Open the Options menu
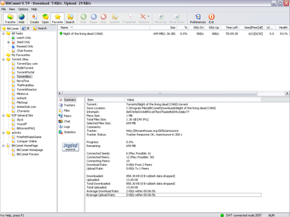Screen dimensions: 290x217 click(x=23, y=9)
